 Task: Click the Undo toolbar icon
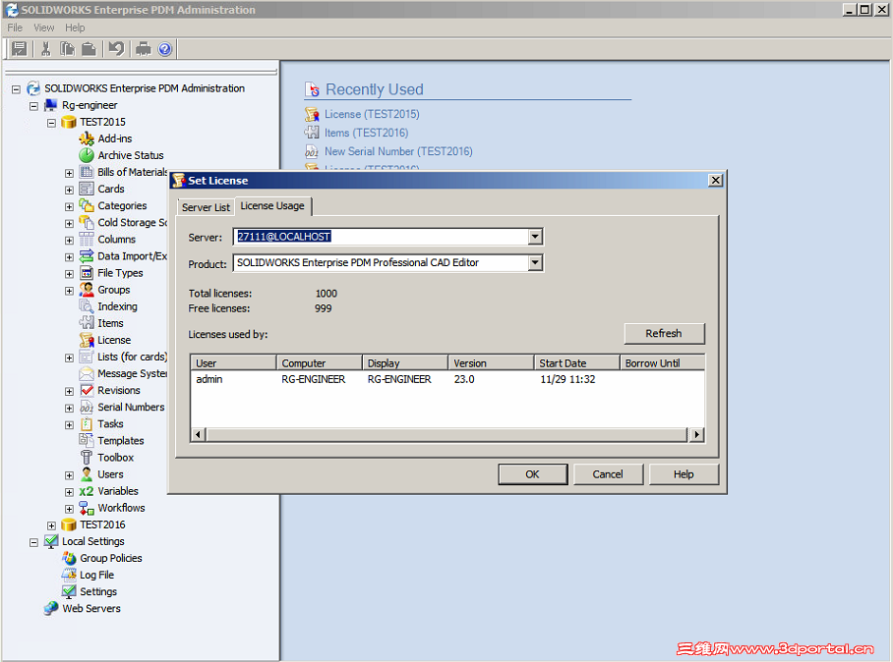[117, 49]
